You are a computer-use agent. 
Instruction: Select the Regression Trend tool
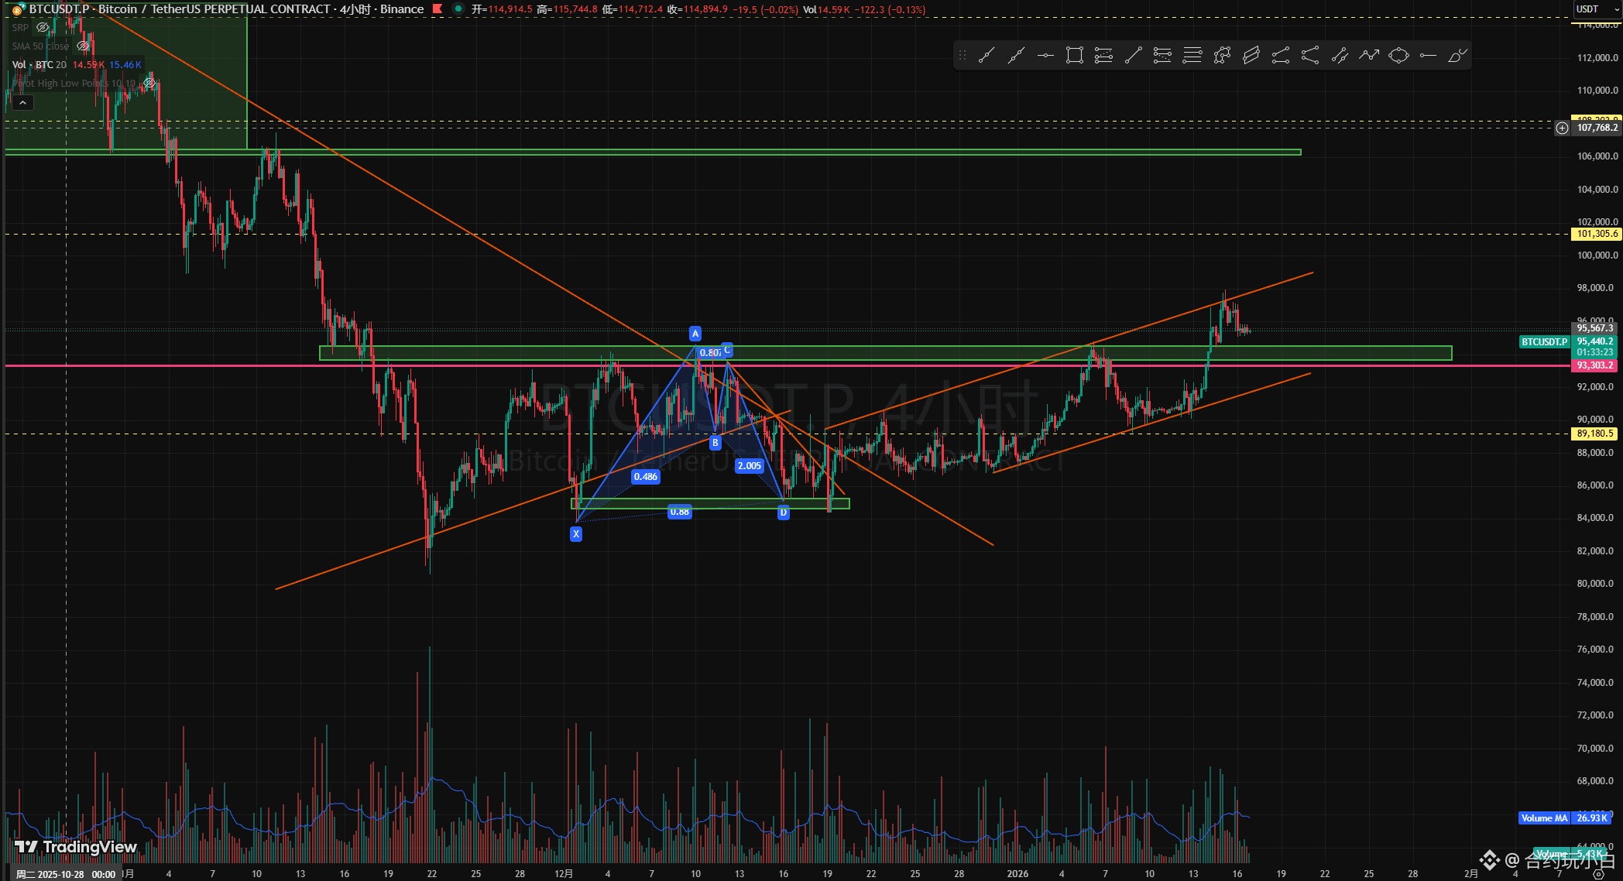click(1340, 55)
